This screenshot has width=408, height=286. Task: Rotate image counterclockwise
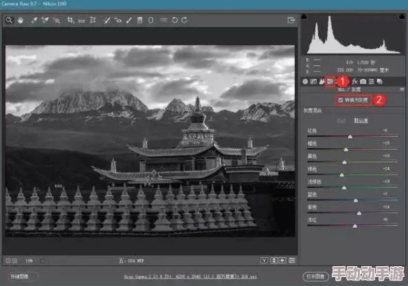[x=174, y=20]
